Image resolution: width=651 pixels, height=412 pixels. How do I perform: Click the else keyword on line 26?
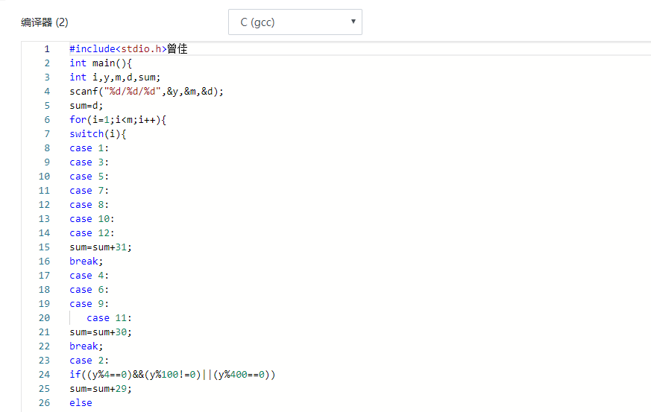point(81,403)
